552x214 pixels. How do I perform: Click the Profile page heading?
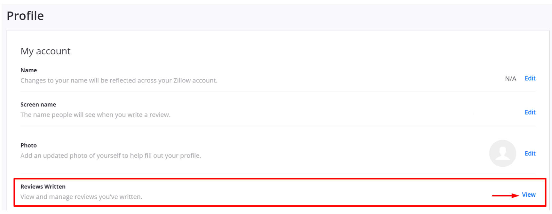pyautogui.click(x=25, y=16)
